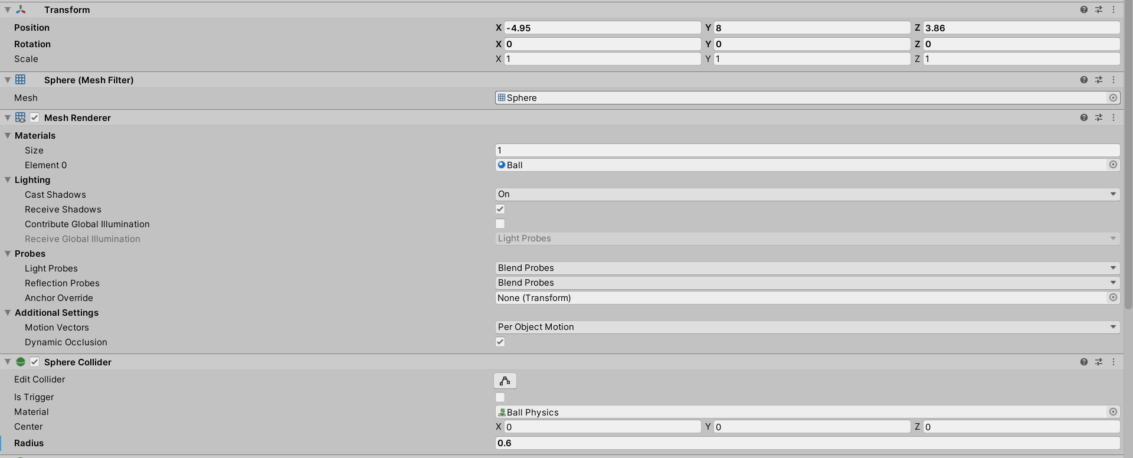Collapse the Probes section

coord(8,254)
